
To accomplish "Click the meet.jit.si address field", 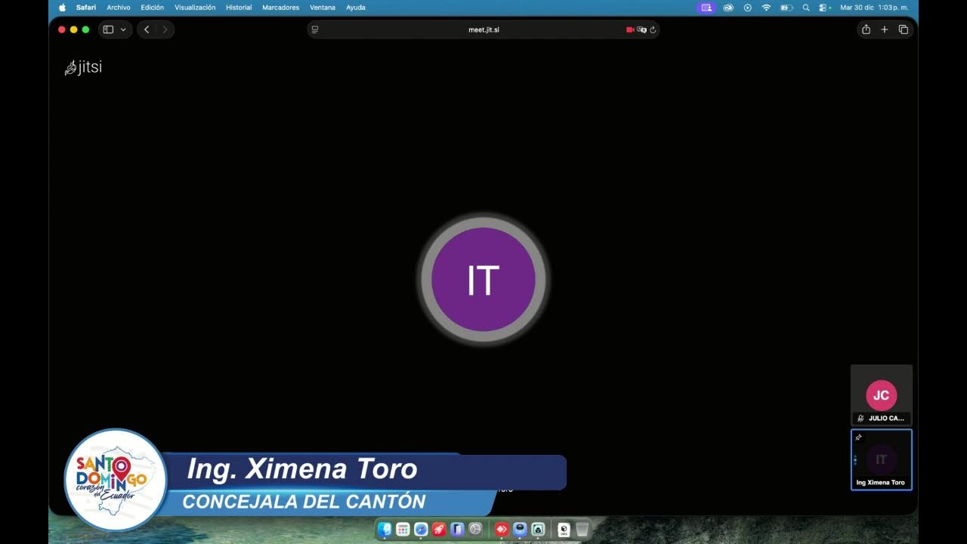I will pyautogui.click(x=483, y=29).
